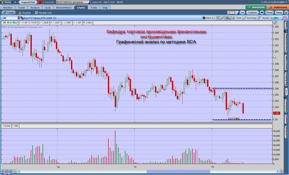Image resolution: width=289 pixels, height=175 pixels.
Task: Toggle the Prophet chart mode
Action: pos(25,13)
